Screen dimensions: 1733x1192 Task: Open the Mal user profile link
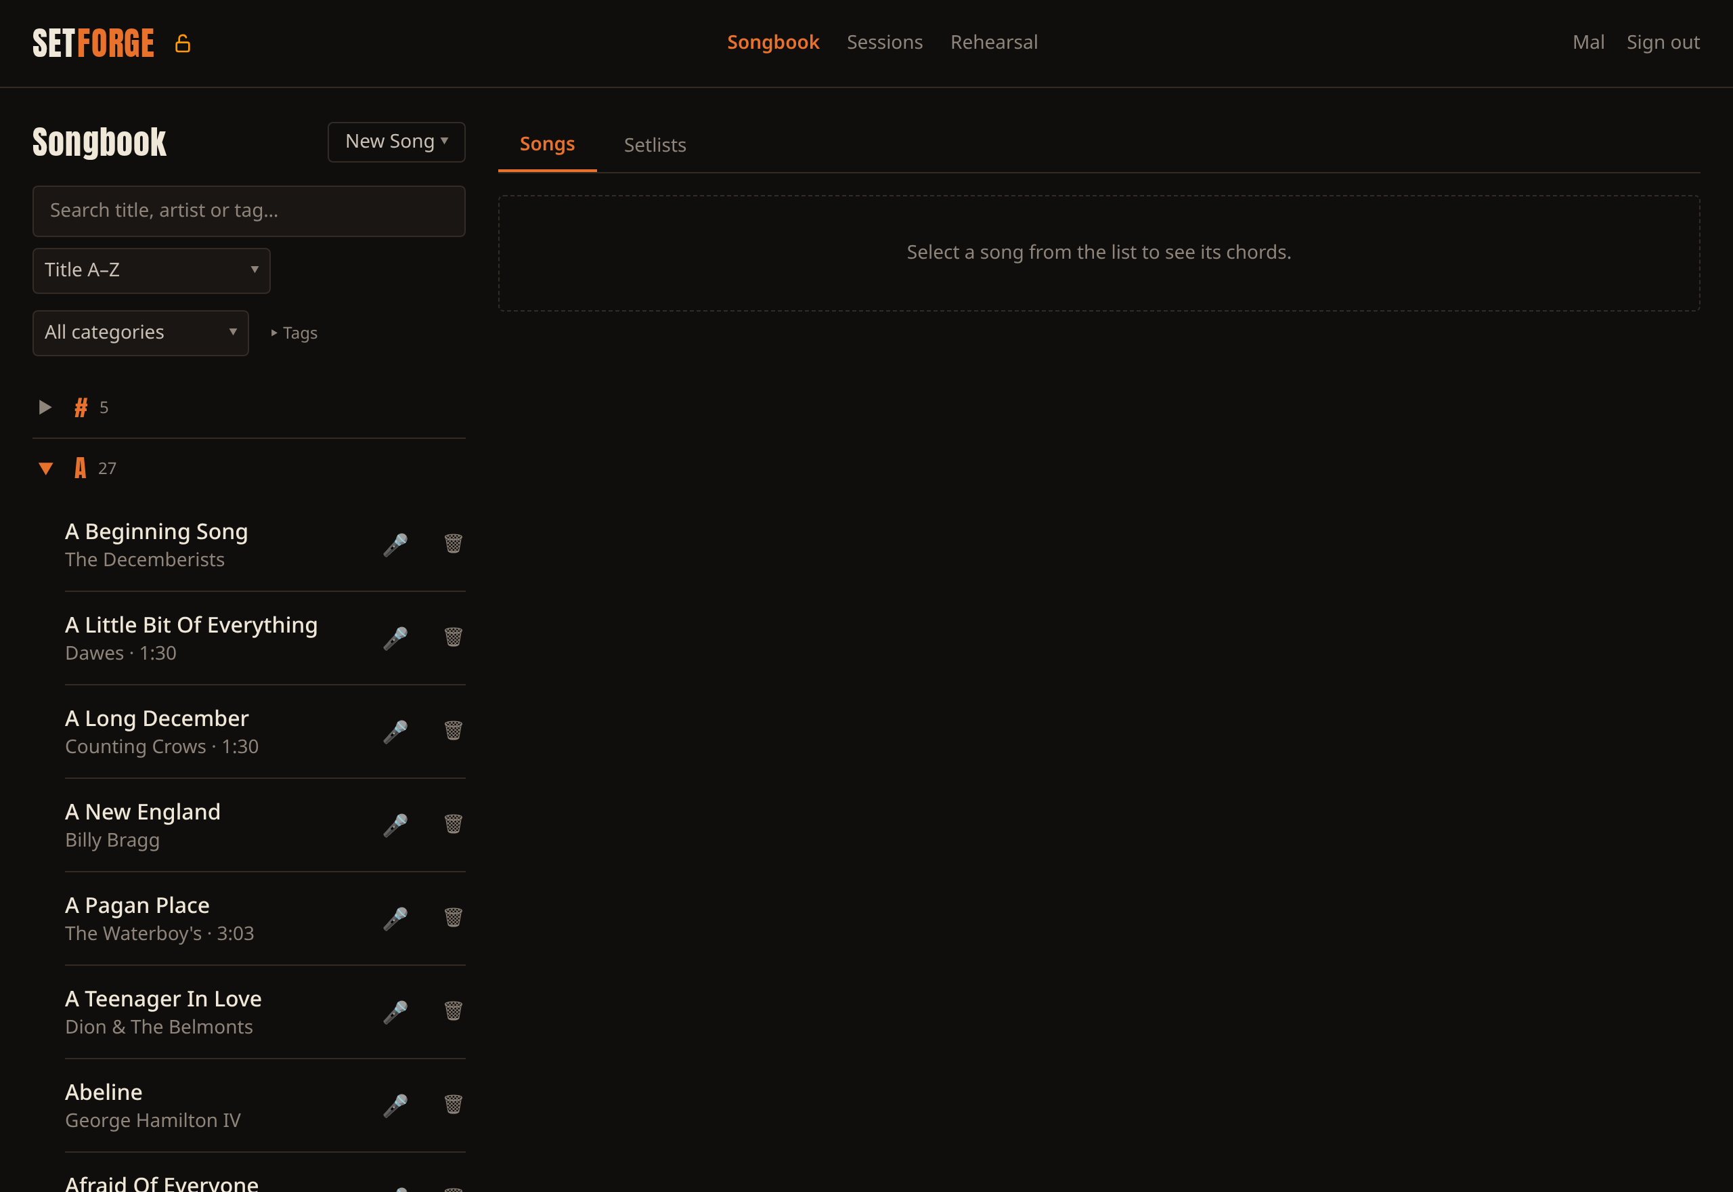pos(1588,43)
